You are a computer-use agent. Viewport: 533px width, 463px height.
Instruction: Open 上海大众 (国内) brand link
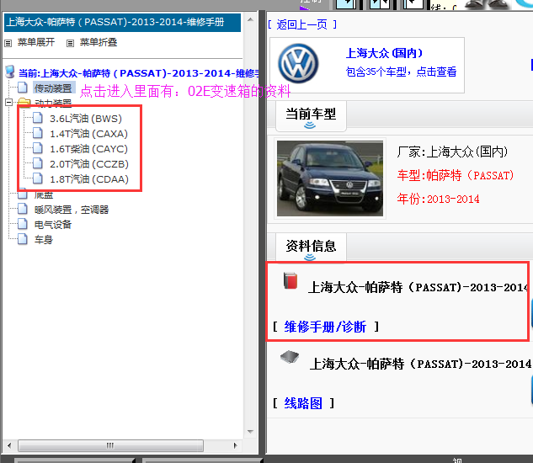385,53
